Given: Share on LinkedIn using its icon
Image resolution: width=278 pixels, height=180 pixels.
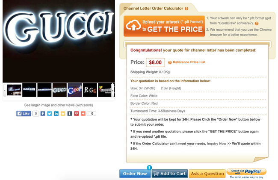Looking at the screenshot, I should (x=56, y=114).
